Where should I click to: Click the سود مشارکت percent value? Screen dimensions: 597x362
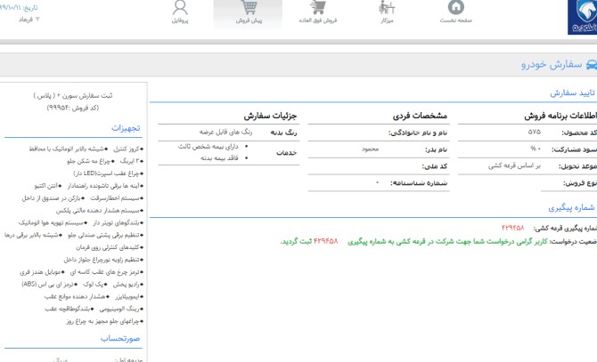click(x=536, y=149)
